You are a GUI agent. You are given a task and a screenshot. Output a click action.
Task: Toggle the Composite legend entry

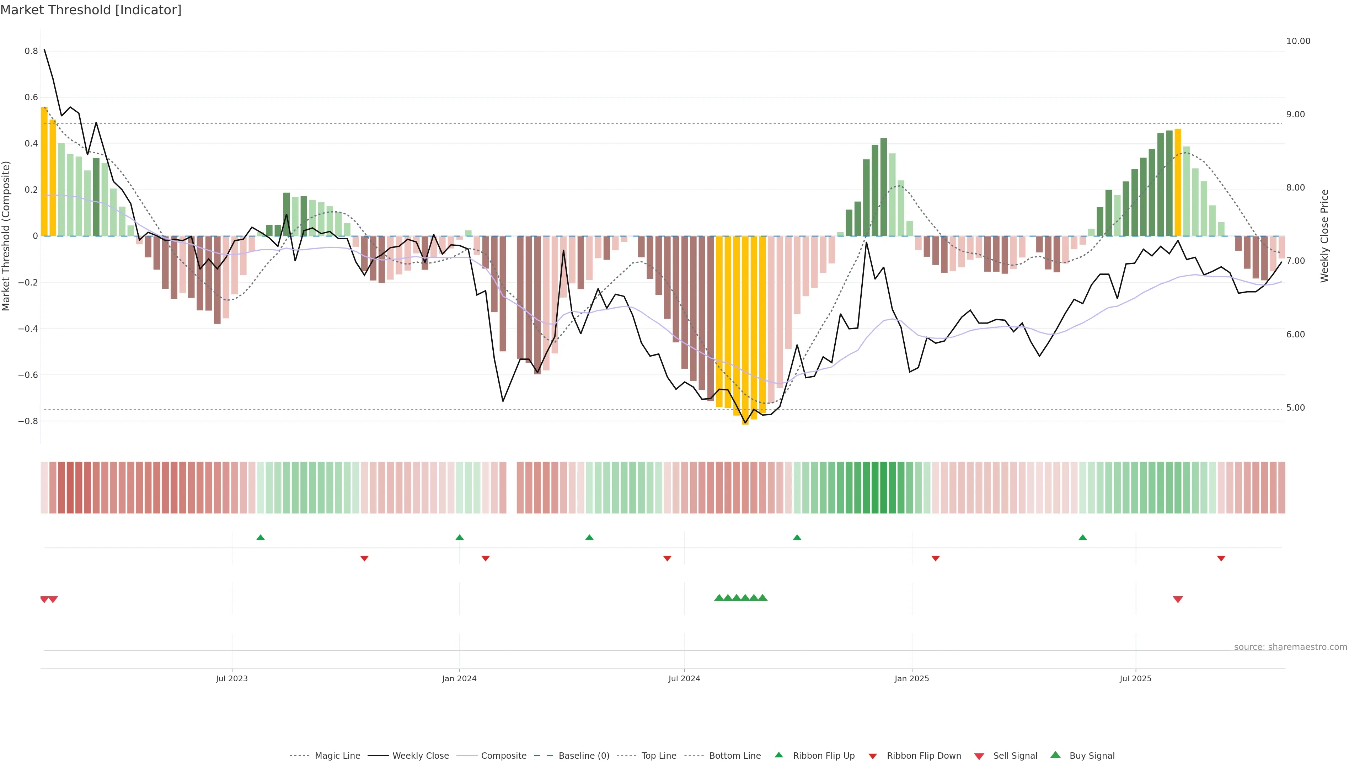coord(503,756)
